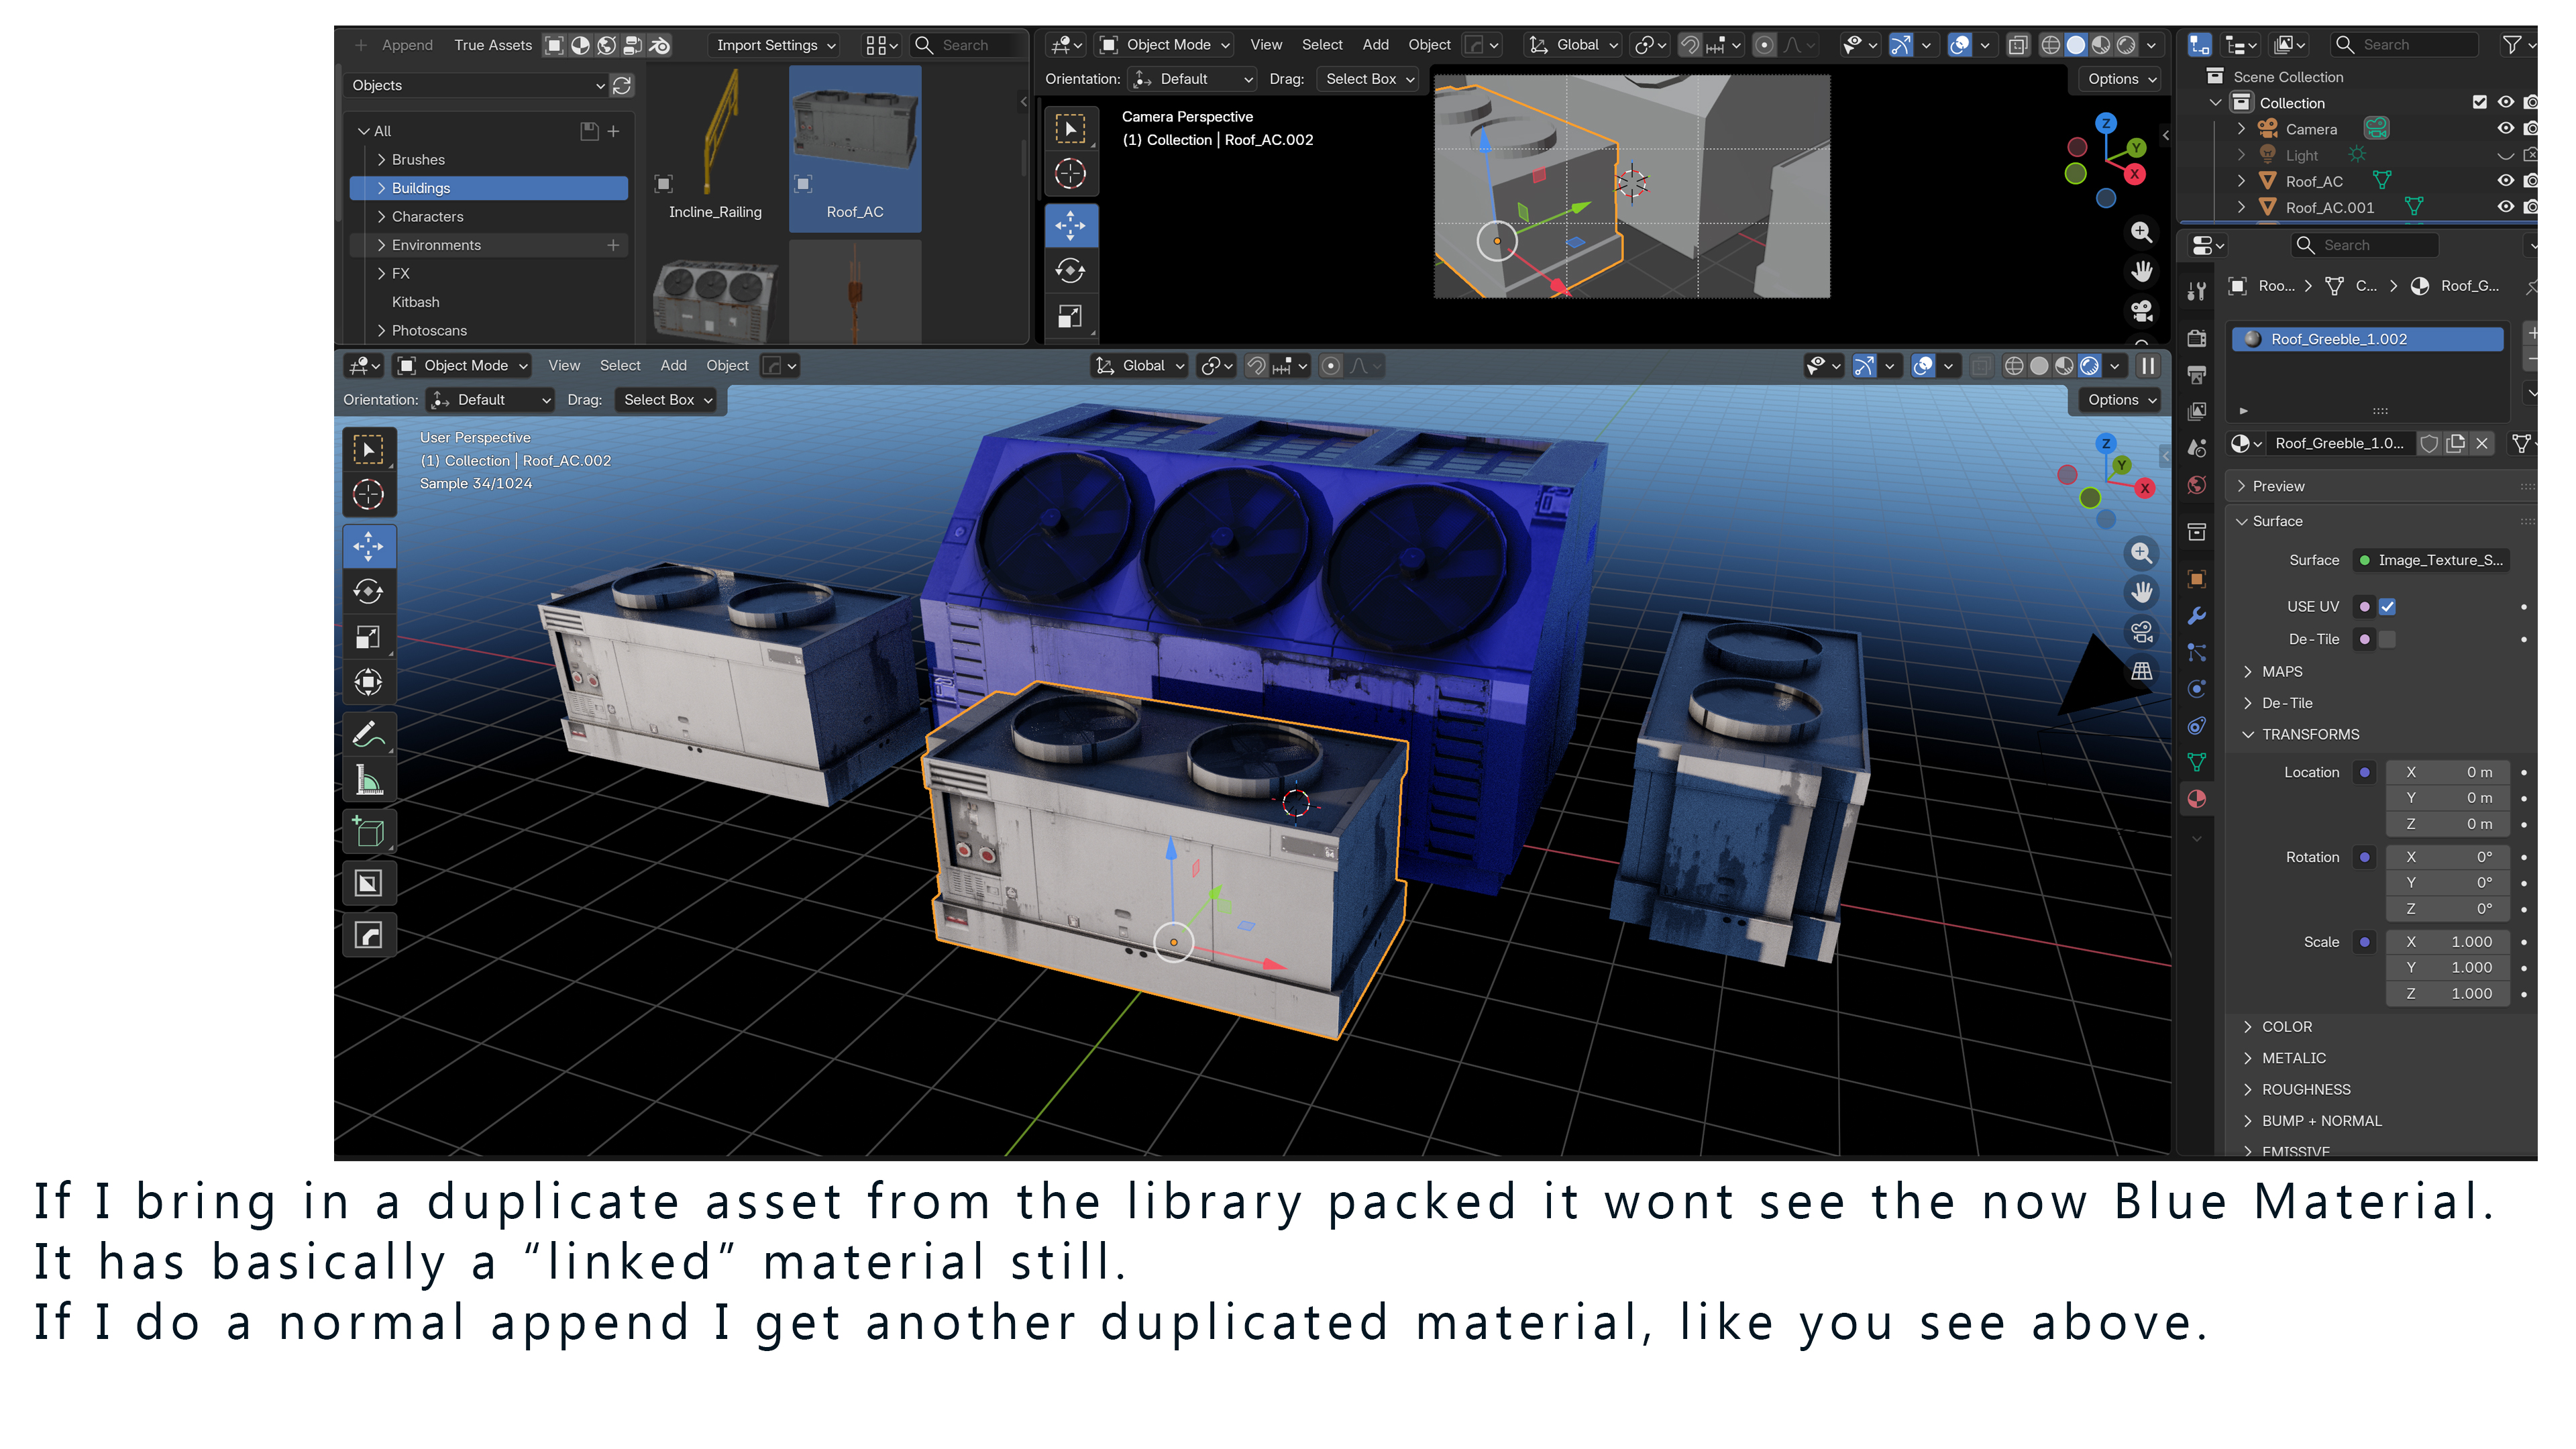Open the Material properties tab
Image resolution: width=2576 pixels, height=1449 pixels.
pos(2197,799)
